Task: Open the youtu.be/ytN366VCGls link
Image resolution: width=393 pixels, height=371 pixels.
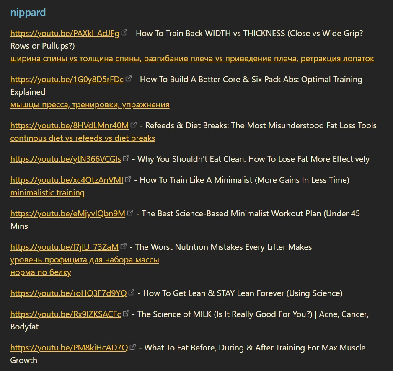Action: pos(66,159)
